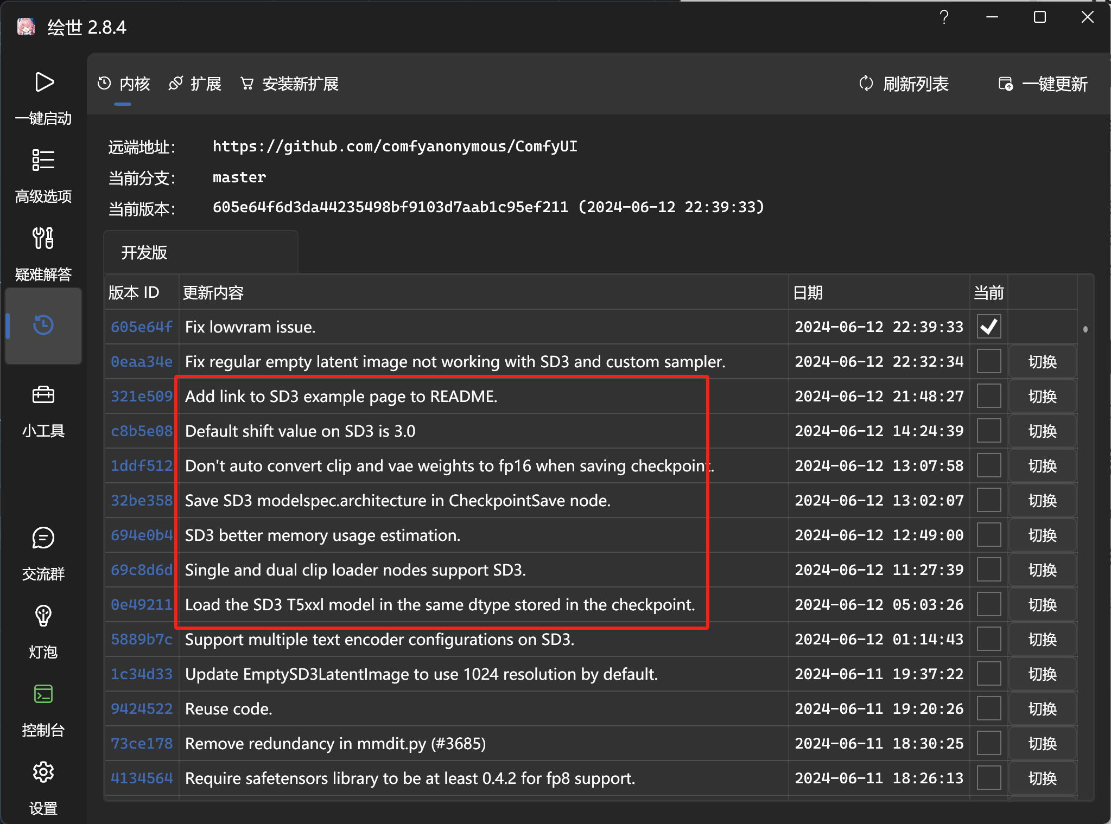The height and width of the screenshot is (824, 1111).
Task: Open the small tools toolbox icon
Action: coord(43,394)
